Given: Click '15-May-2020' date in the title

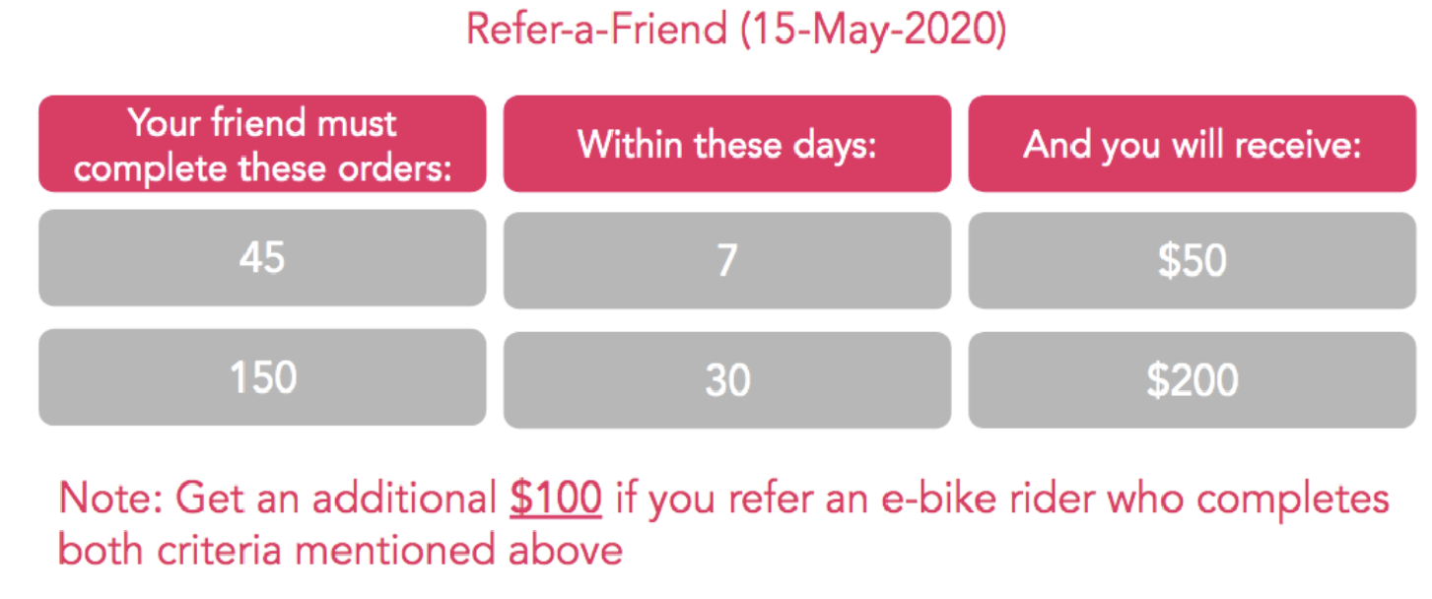Looking at the screenshot, I should pyautogui.click(x=874, y=30).
